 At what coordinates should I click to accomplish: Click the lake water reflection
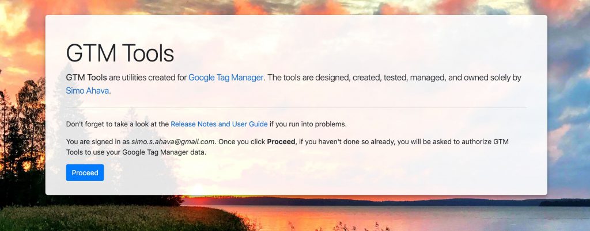click(414, 218)
